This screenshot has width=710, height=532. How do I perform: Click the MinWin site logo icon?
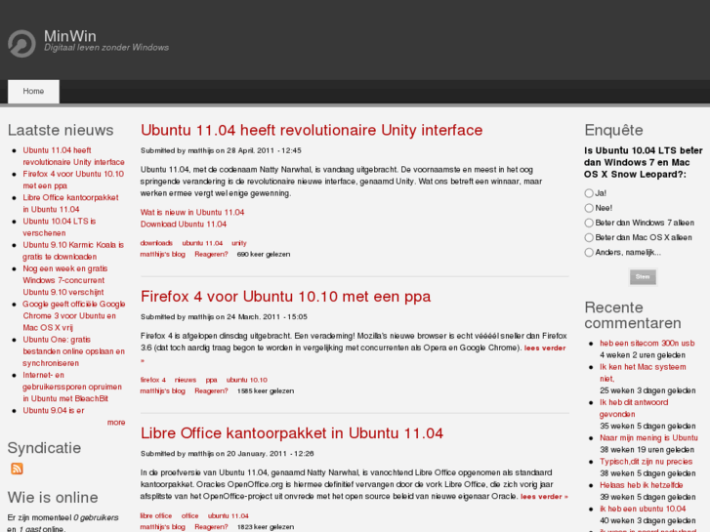point(21,44)
